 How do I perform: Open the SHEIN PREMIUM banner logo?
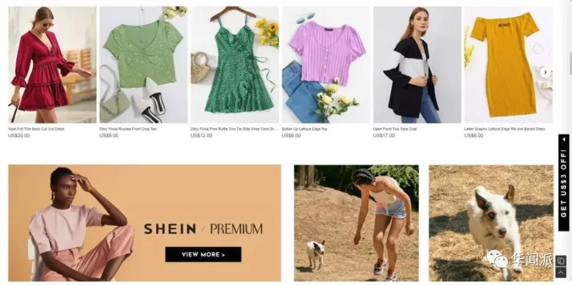tap(203, 229)
